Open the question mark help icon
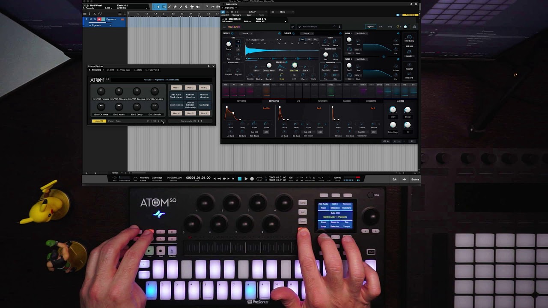Image resolution: width=548 pixels, height=308 pixels. point(207,7)
